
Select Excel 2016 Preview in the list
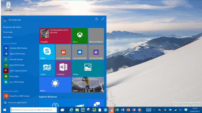16,65
